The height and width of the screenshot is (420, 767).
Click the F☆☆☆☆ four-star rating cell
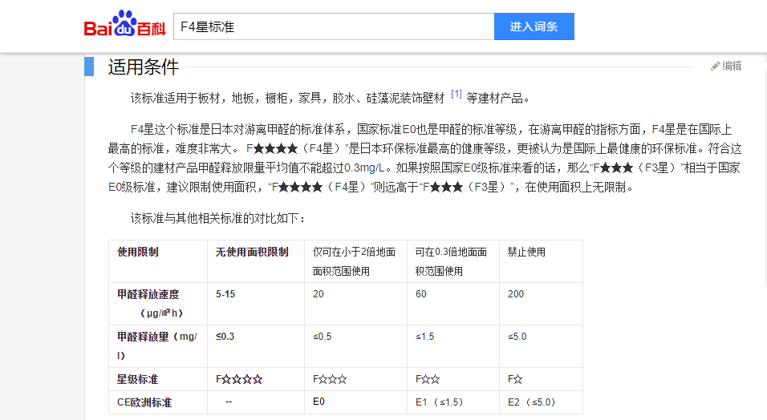point(239,379)
